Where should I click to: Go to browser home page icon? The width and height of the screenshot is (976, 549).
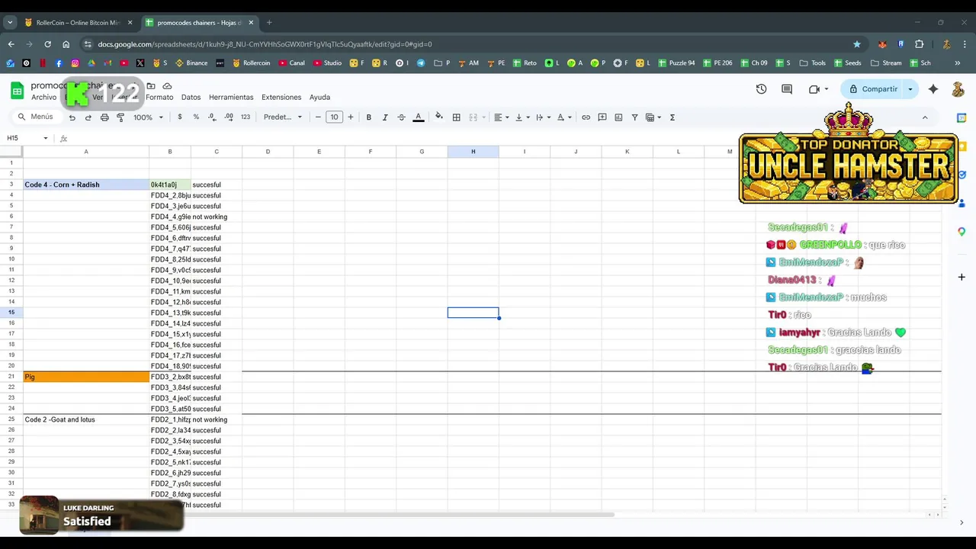tap(66, 44)
